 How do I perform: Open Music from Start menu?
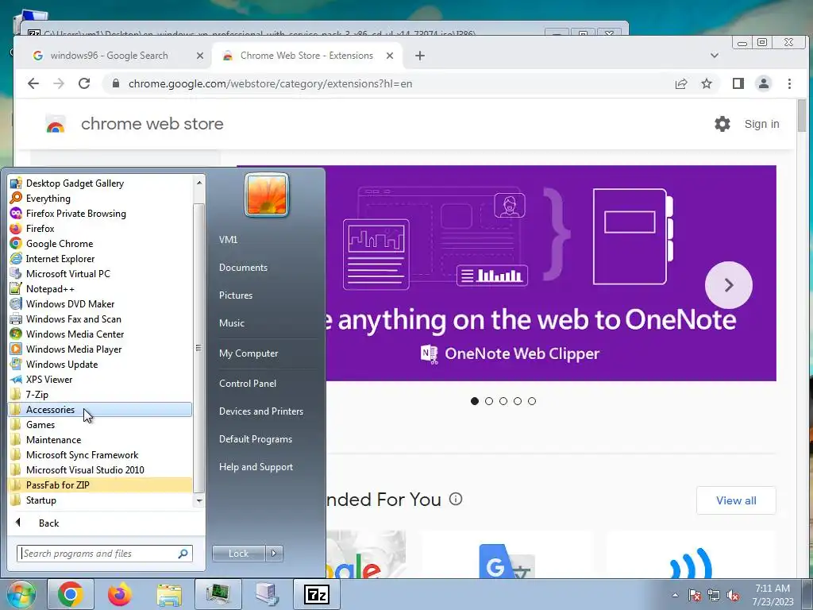232,322
